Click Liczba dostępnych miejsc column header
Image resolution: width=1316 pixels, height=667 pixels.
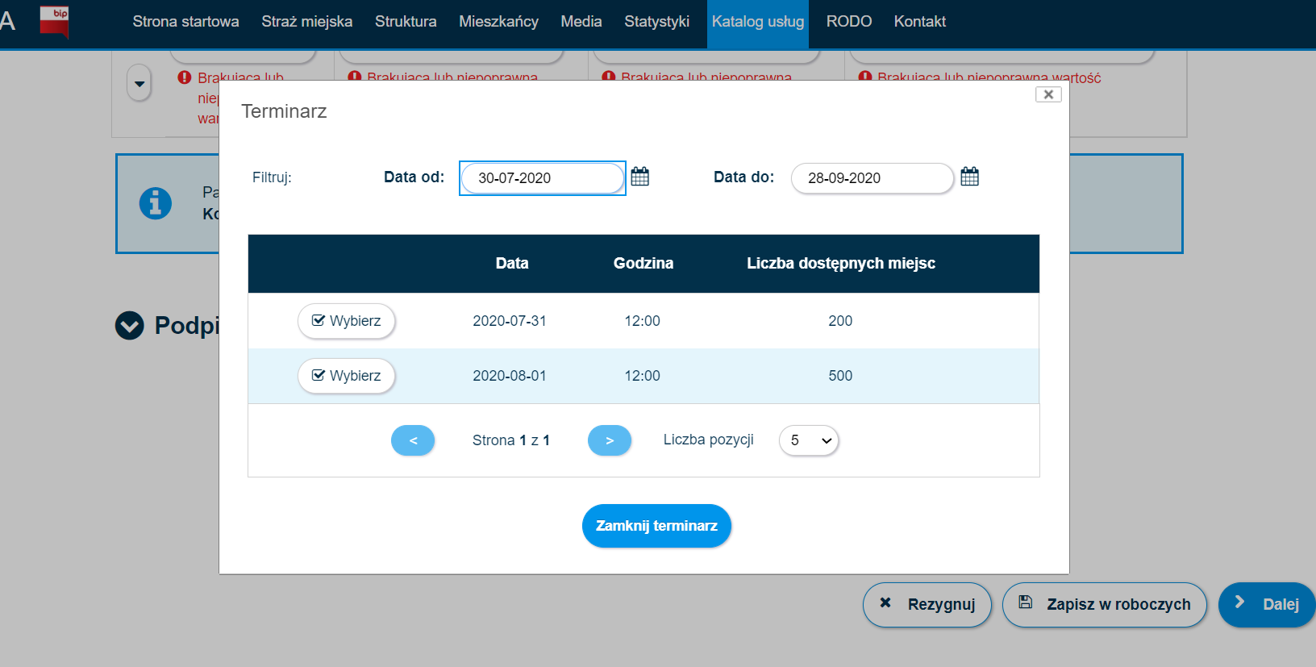tap(841, 264)
